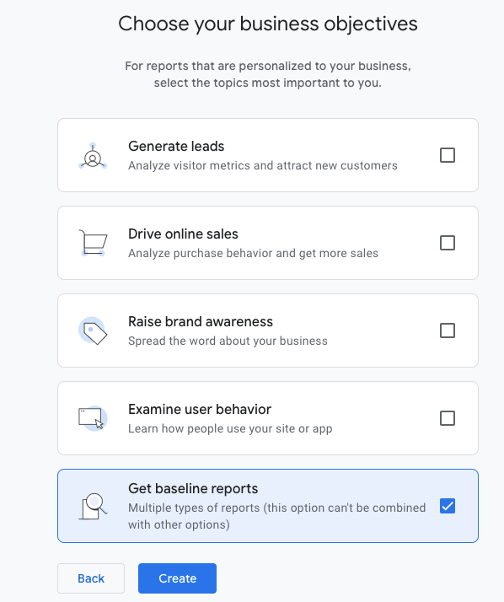The height and width of the screenshot is (602, 504).
Task: Click 'Analyze visitor metrics' description text
Action: pos(190,165)
